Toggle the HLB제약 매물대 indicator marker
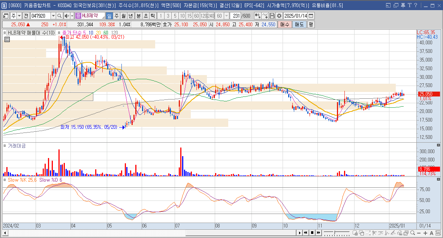 point(5,33)
